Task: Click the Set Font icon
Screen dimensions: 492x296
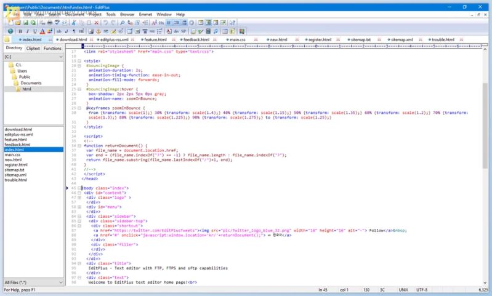Action: [154, 23]
